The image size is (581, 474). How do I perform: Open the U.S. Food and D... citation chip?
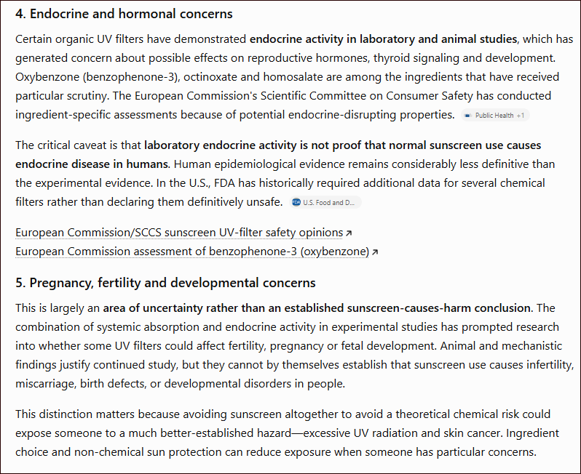325,202
